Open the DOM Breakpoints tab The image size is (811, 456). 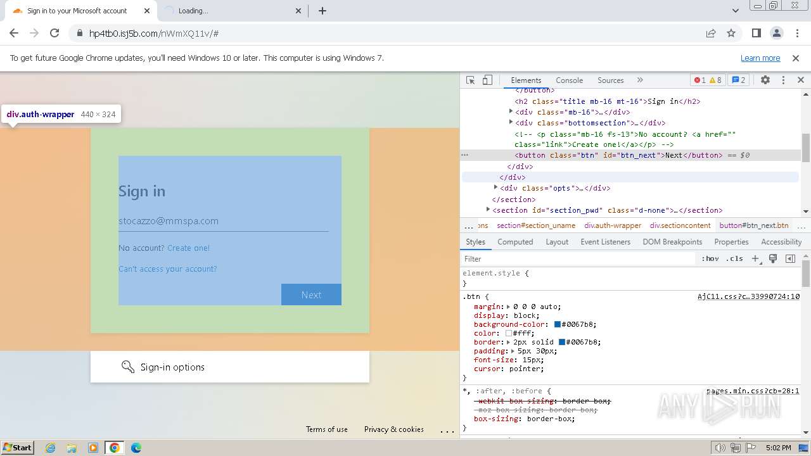pyautogui.click(x=672, y=242)
